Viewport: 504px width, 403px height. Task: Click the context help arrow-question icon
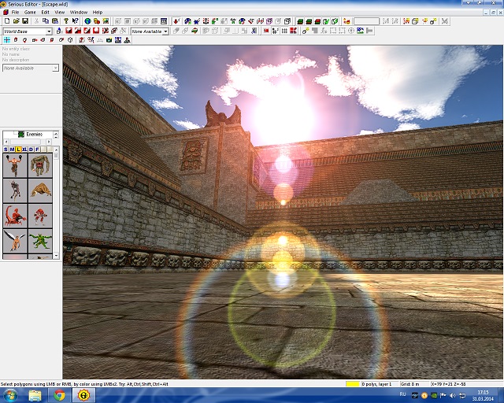(x=76, y=21)
